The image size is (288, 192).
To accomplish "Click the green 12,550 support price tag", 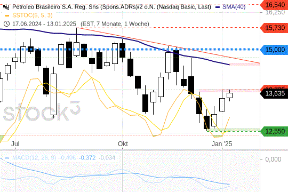I will coord(274,131).
